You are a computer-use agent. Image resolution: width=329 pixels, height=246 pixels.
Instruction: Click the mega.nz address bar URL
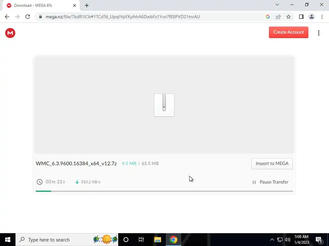click(x=122, y=17)
